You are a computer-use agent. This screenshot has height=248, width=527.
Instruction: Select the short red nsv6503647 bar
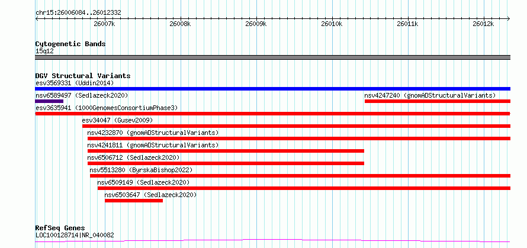coord(134,201)
